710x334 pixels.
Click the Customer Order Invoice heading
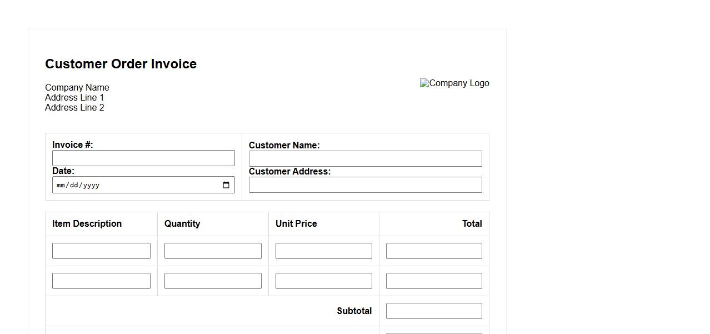coord(121,64)
